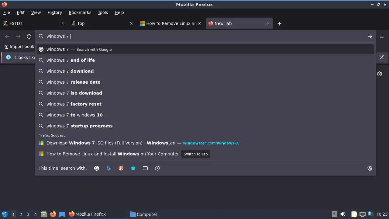Search this time with Bing icon
The height and width of the screenshot is (219, 389).
coord(109,168)
